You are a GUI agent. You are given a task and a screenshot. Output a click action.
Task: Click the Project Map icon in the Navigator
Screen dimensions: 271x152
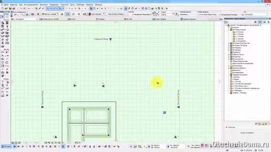pos(255,22)
